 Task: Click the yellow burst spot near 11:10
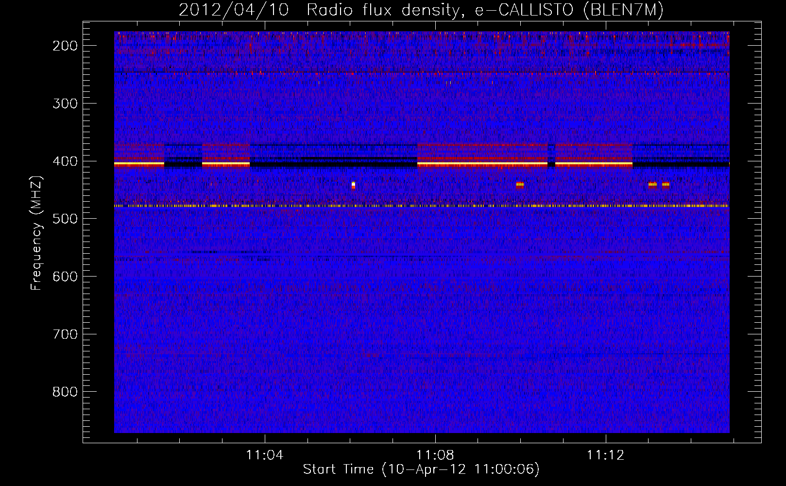[520, 185]
